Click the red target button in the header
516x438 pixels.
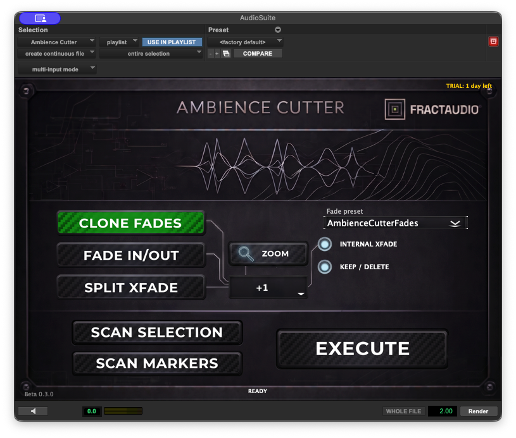[x=493, y=42]
